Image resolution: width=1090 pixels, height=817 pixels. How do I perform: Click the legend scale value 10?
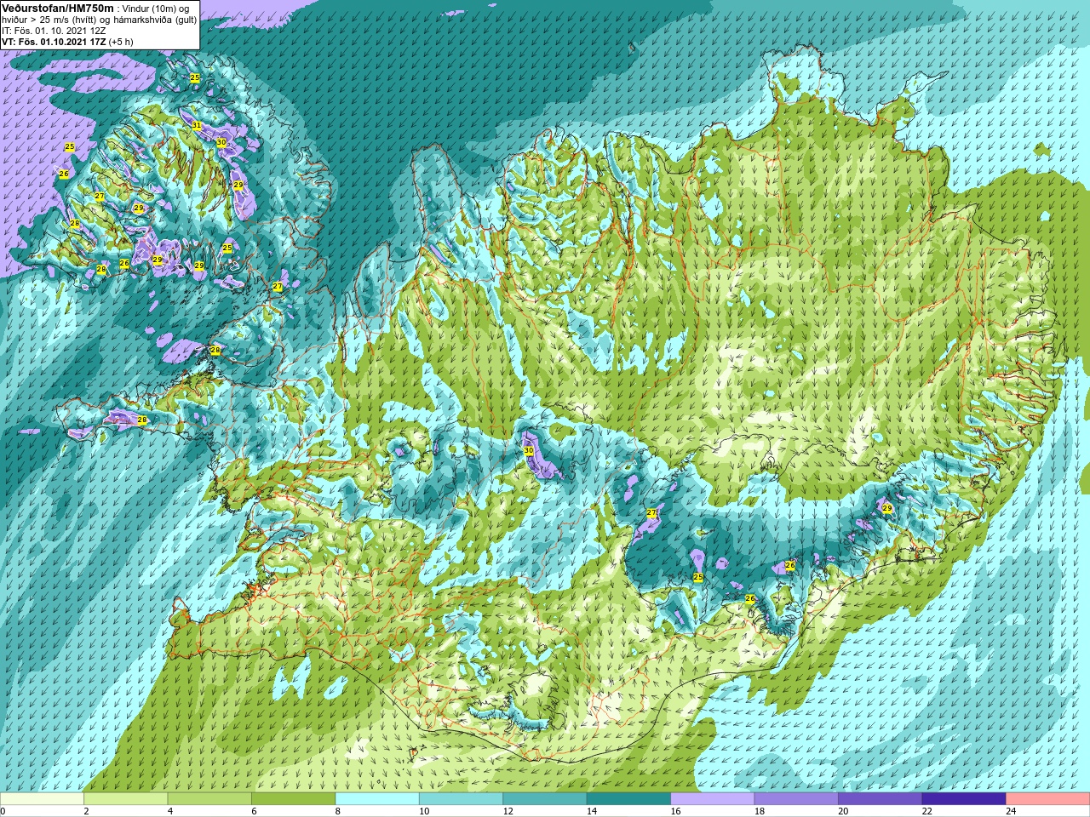click(x=424, y=811)
